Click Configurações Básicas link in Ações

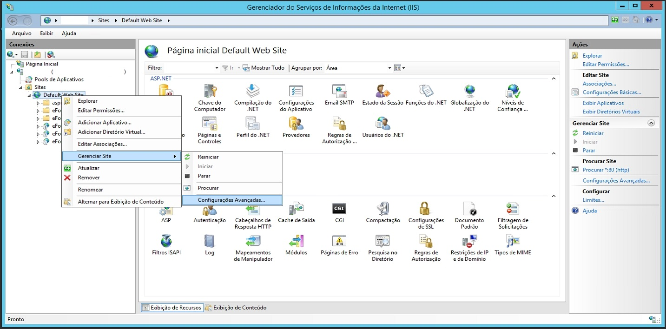pyautogui.click(x=612, y=92)
